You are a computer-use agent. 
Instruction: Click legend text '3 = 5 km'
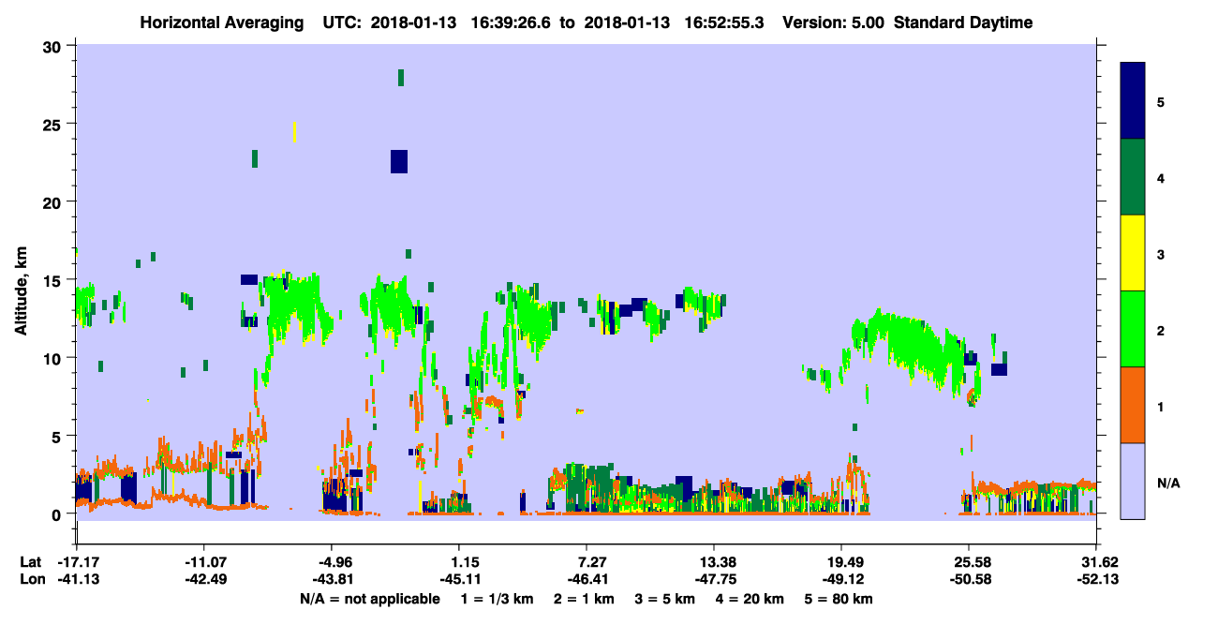click(x=664, y=599)
